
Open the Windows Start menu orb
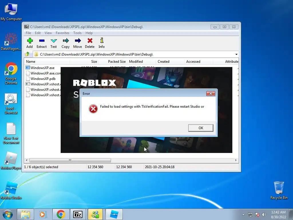click(x=8, y=214)
